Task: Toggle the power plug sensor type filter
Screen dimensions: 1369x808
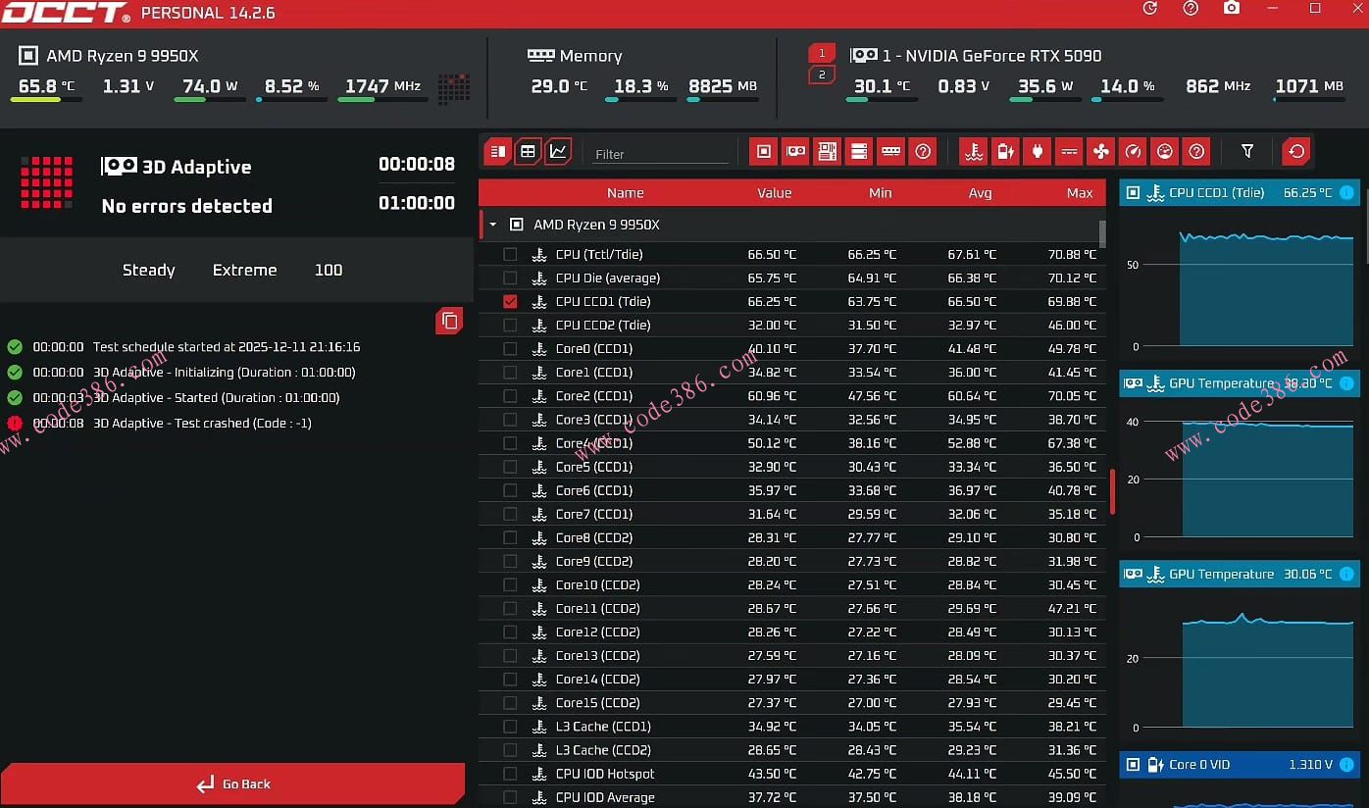Action: coord(1037,151)
